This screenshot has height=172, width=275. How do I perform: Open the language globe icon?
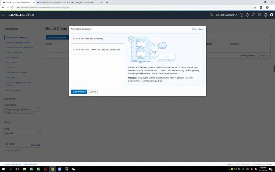266,15
